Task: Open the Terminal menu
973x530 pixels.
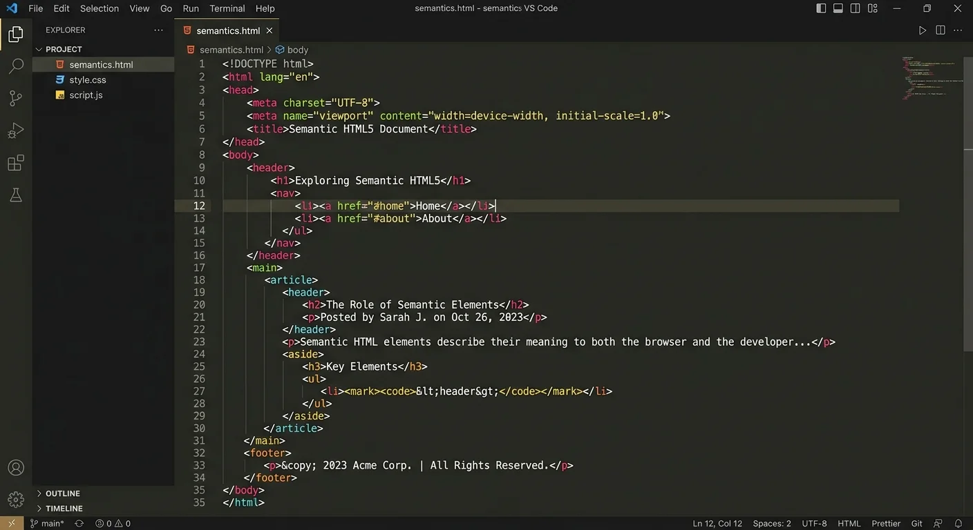Action: point(227,8)
